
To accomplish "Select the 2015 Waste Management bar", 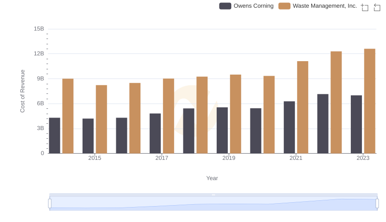I will pos(101,119).
